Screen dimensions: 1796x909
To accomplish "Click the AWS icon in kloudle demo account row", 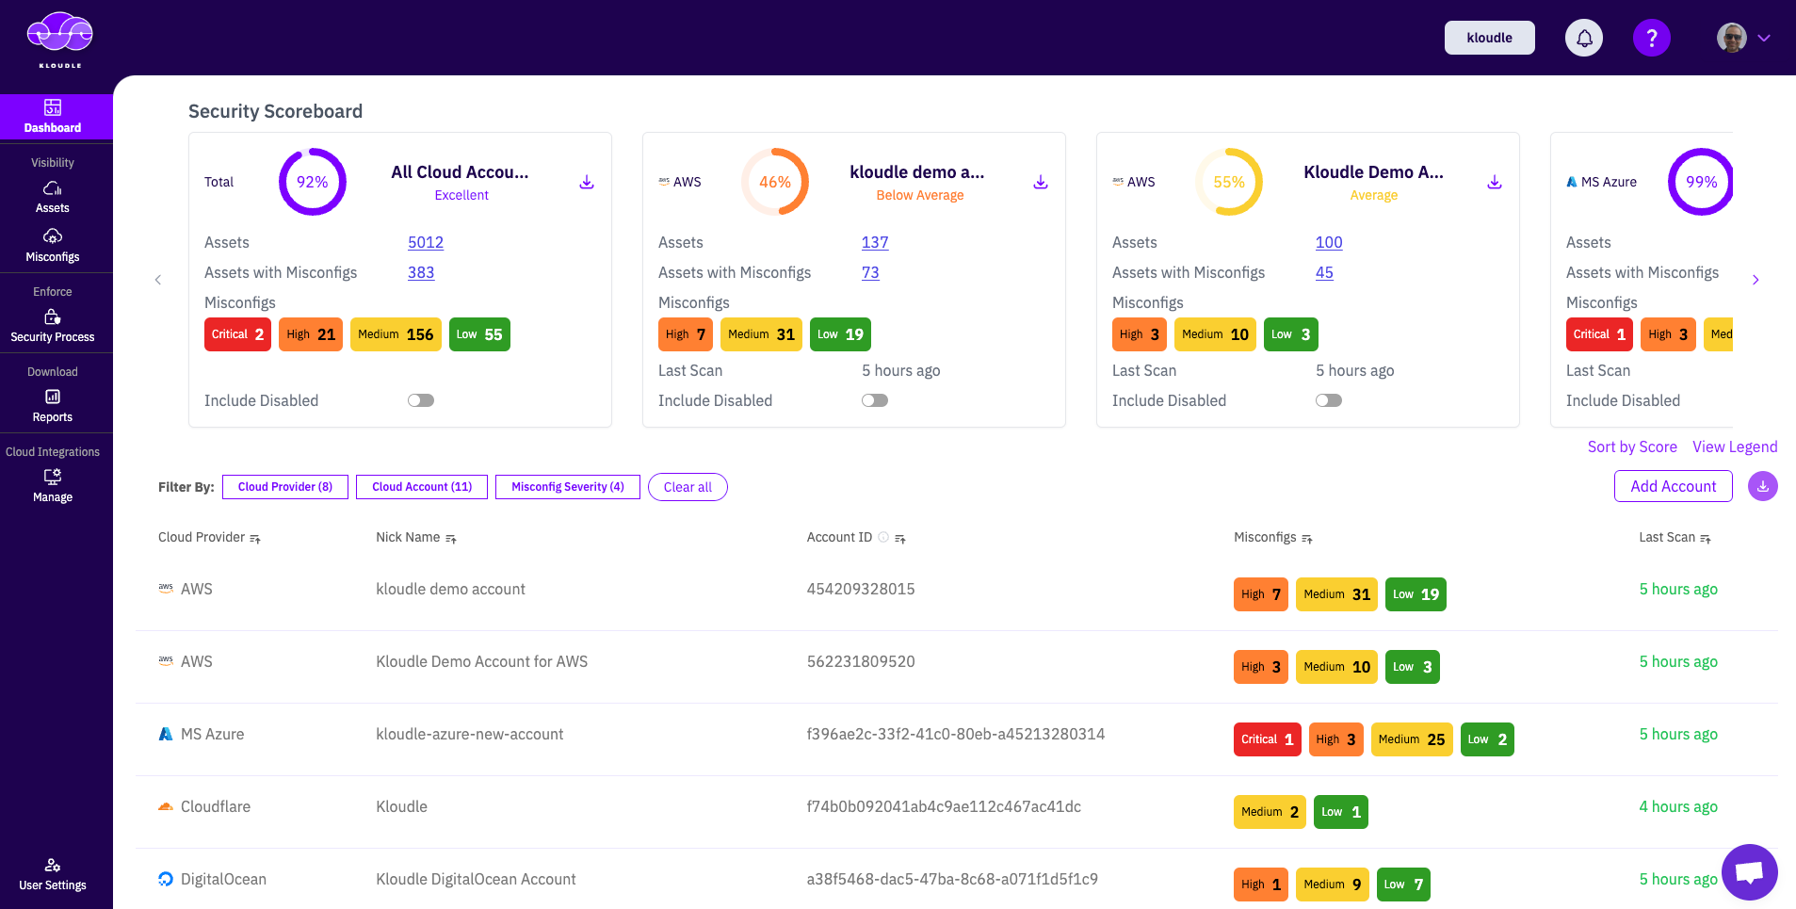I will pyautogui.click(x=166, y=588).
